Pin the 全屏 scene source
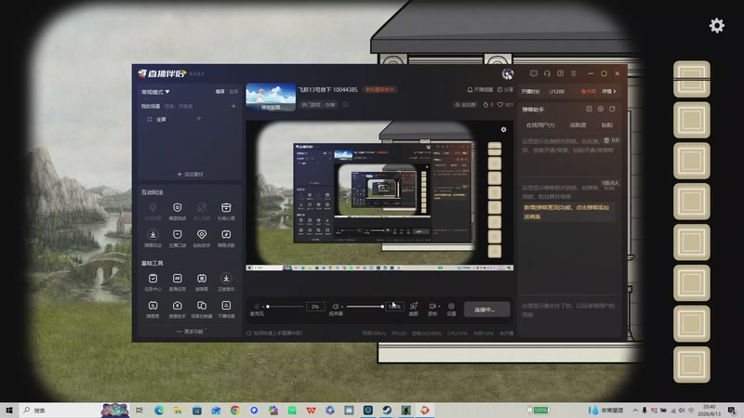The image size is (744, 418). tap(198, 119)
